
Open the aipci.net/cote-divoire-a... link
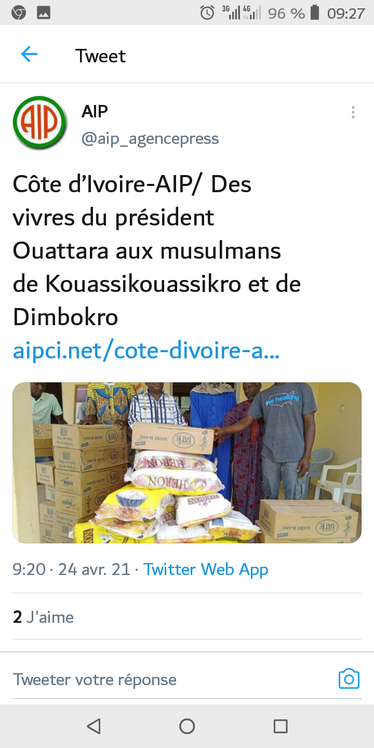[146, 351]
